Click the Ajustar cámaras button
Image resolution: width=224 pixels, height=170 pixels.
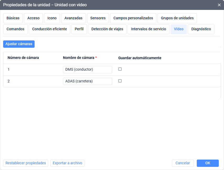click(19, 44)
